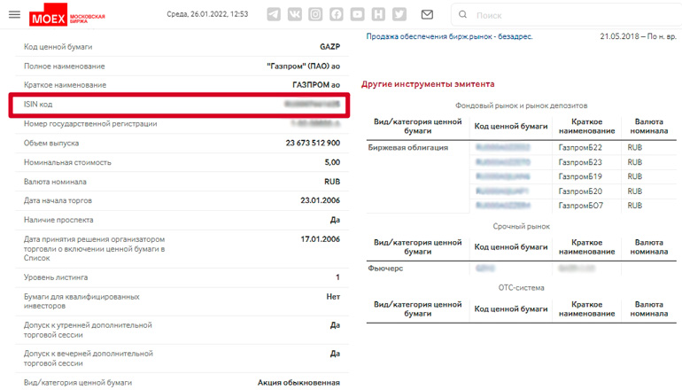Select "Газпром" (ПАО) ао full name
Screen dimensions: 682x390
(304, 66)
